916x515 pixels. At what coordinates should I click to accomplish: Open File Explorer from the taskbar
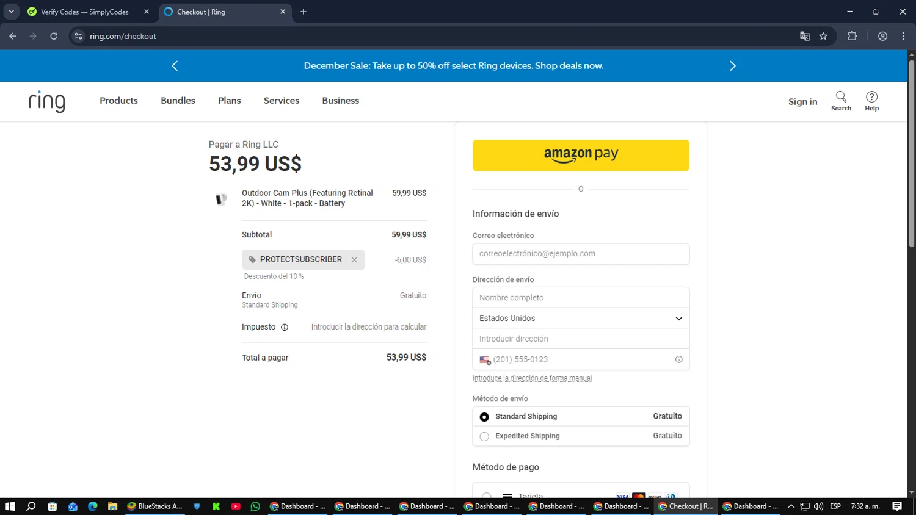(112, 506)
